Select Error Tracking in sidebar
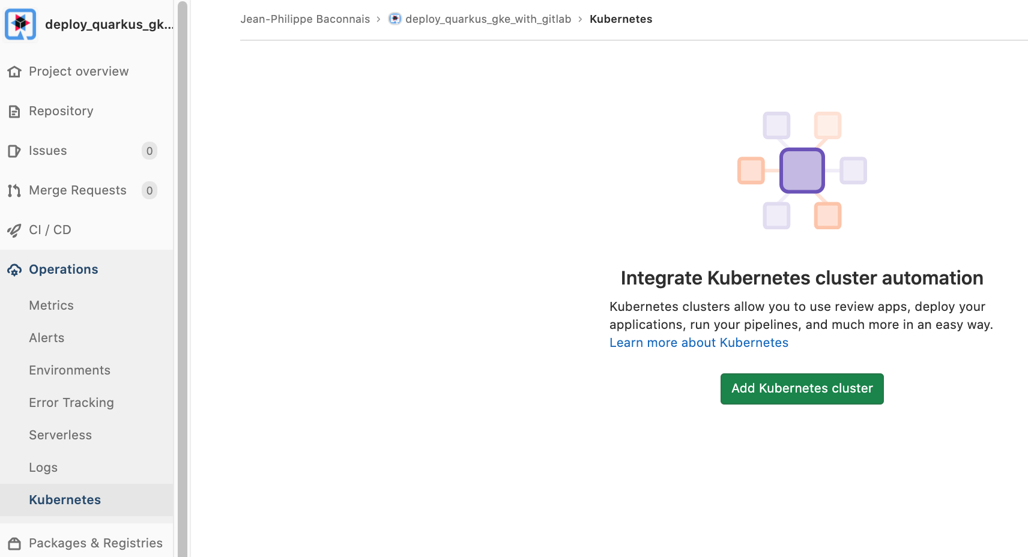 point(71,403)
